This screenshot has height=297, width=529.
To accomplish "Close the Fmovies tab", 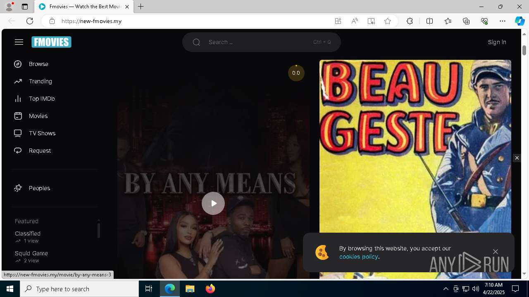I will pyautogui.click(x=127, y=7).
